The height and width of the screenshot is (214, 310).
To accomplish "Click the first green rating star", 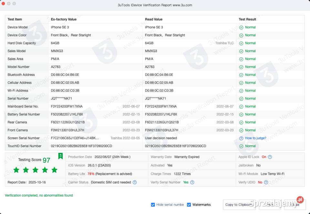I will point(16,170).
